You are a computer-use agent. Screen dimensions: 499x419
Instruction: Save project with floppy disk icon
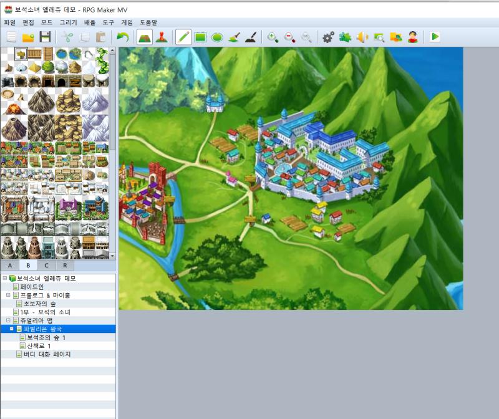pyautogui.click(x=45, y=37)
